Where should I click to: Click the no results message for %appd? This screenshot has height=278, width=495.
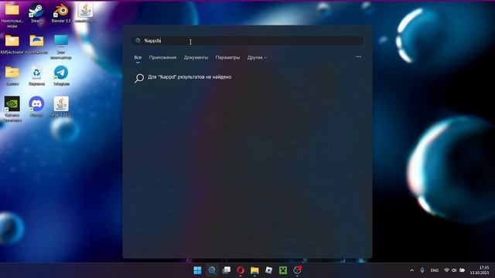[x=189, y=77]
